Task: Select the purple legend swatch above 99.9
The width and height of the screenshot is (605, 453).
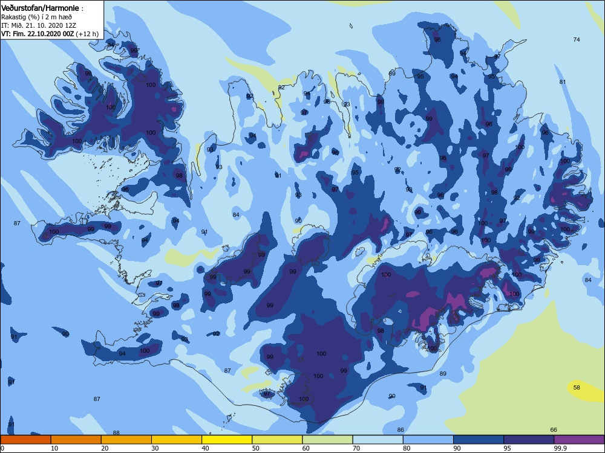Action: [x=579, y=440]
